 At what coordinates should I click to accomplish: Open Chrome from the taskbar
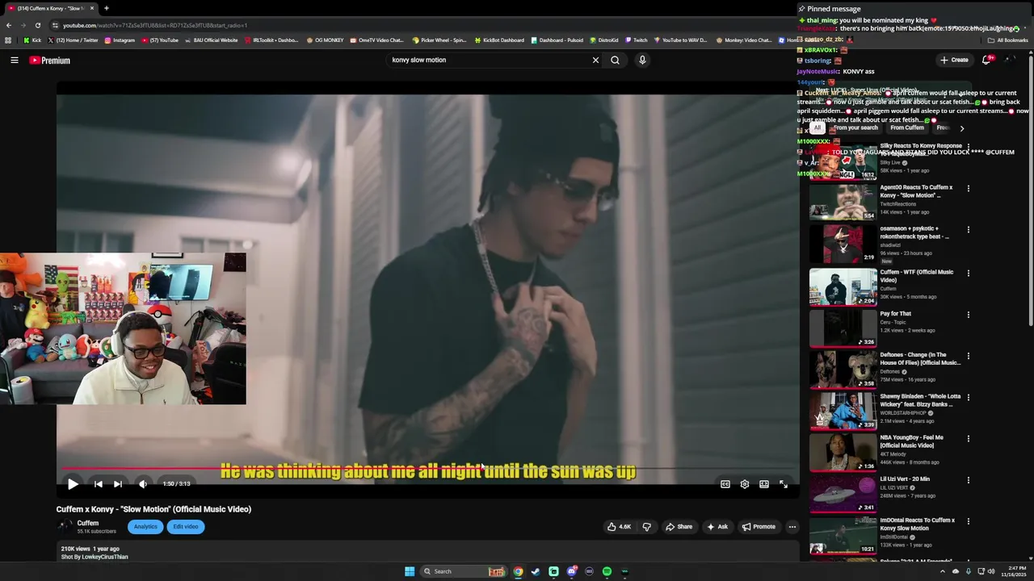pyautogui.click(x=518, y=571)
